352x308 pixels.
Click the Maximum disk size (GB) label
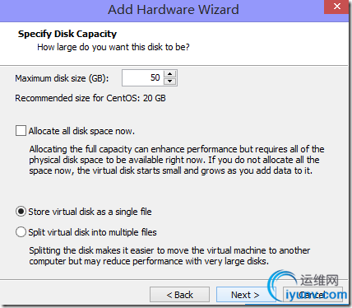click(62, 78)
